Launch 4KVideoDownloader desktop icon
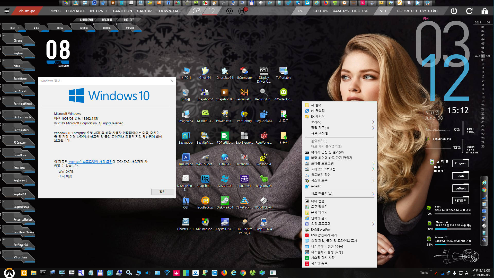The width and height of the screenshot is (494, 278). [x=283, y=95]
